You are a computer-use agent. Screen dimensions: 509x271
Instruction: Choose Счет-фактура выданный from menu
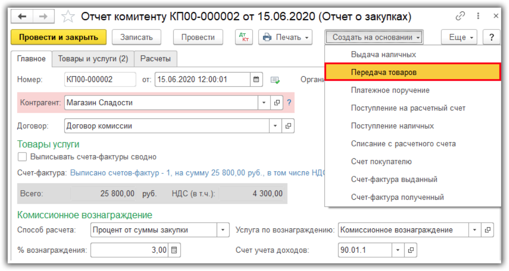(x=394, y=179)
